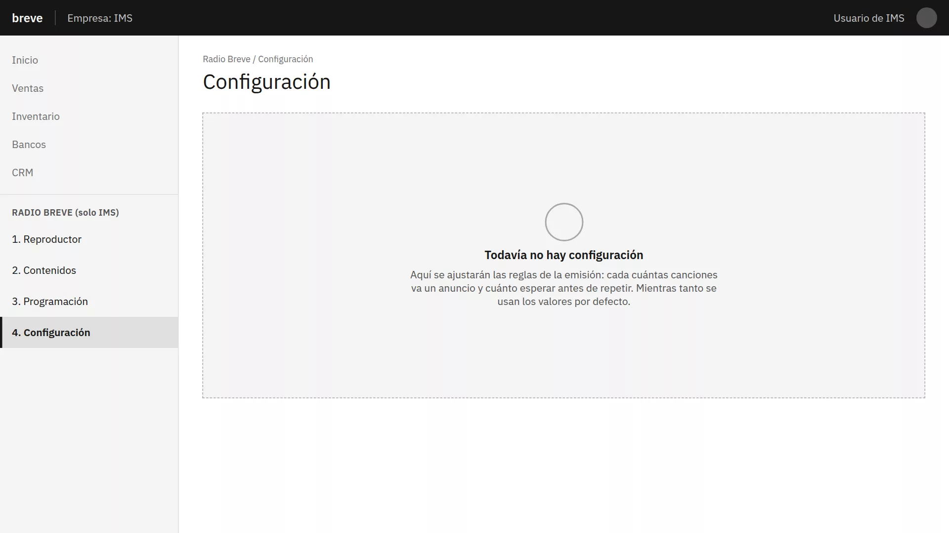Open 2. Contenidos page

(89, 270)
